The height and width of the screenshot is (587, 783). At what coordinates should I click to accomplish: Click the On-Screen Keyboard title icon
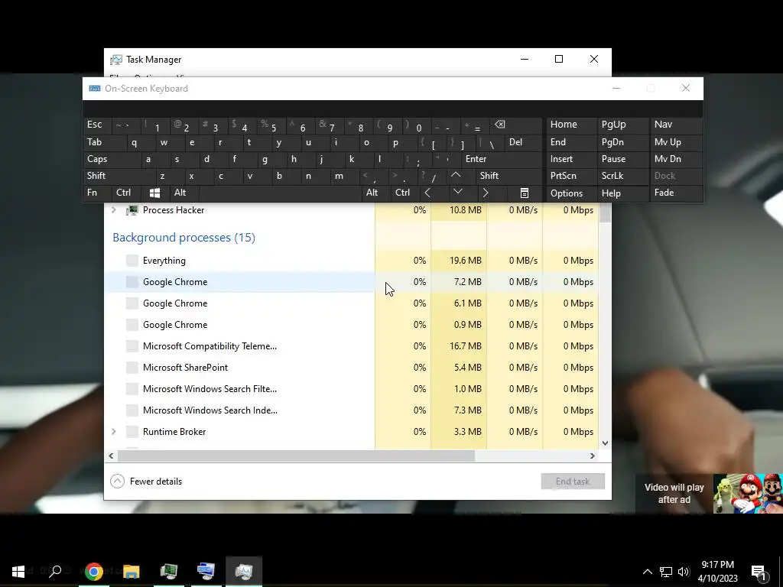(x=94, y=89)
